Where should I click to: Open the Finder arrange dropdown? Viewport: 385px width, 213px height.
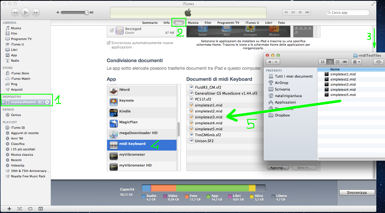coord(356,62)
